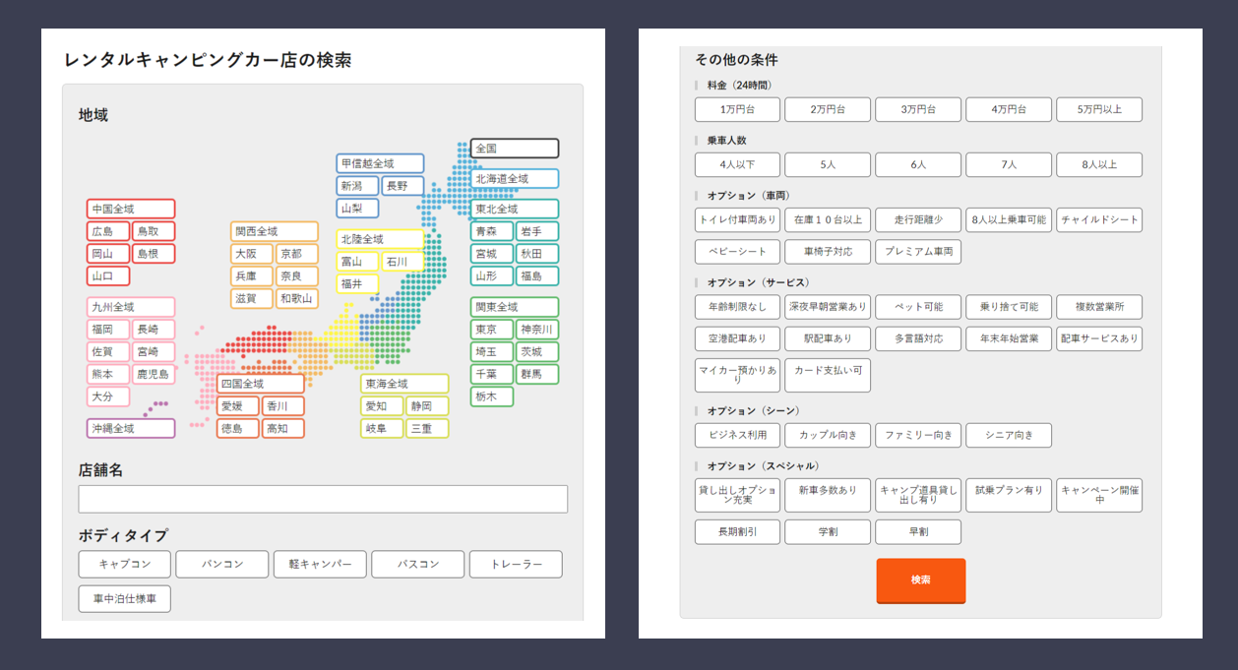Click the 店舗名 text input field

[323, 499]
